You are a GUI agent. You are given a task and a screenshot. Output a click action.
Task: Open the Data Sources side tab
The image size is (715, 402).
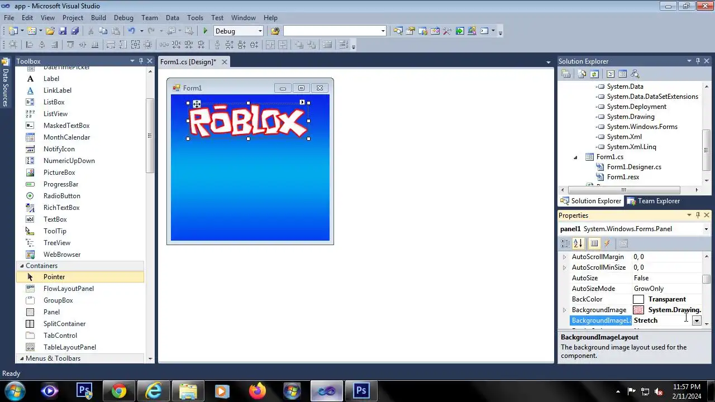pyautogui.click(x=5, y=82)
